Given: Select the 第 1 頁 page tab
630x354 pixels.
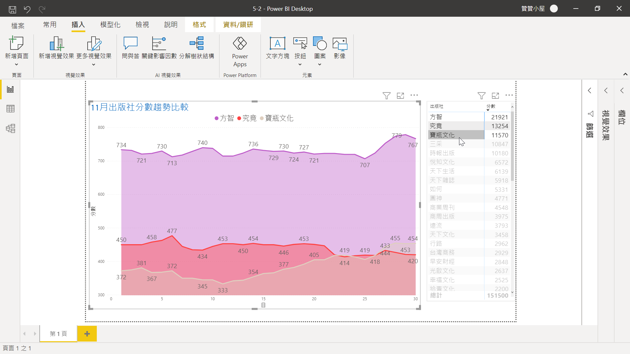Looking at the screenshot, I should click(58, 334).
